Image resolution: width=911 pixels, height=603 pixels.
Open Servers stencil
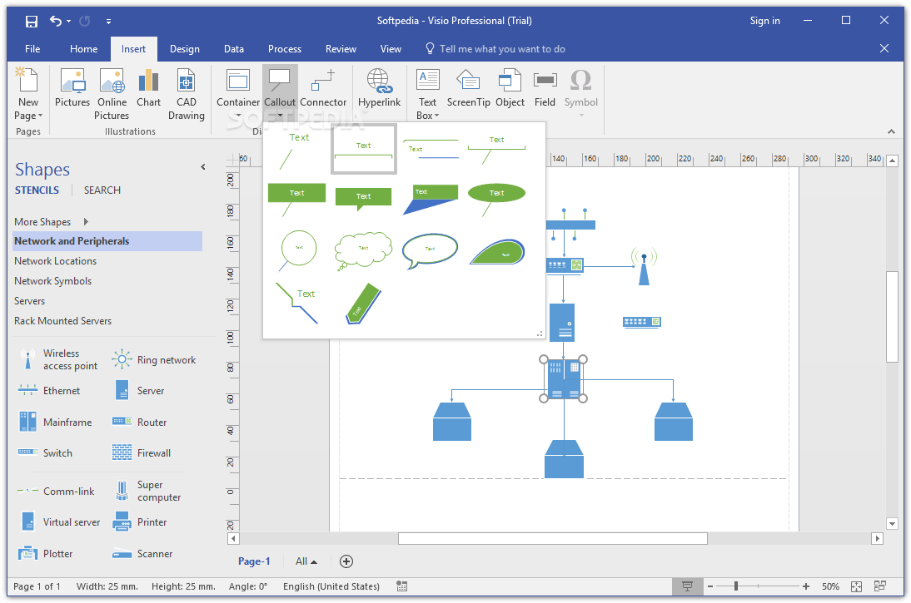point(30,301)
